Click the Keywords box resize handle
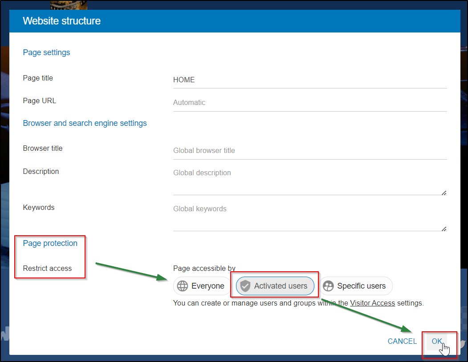The height and width of the screenshot is (362, 468). coord(444,229)
